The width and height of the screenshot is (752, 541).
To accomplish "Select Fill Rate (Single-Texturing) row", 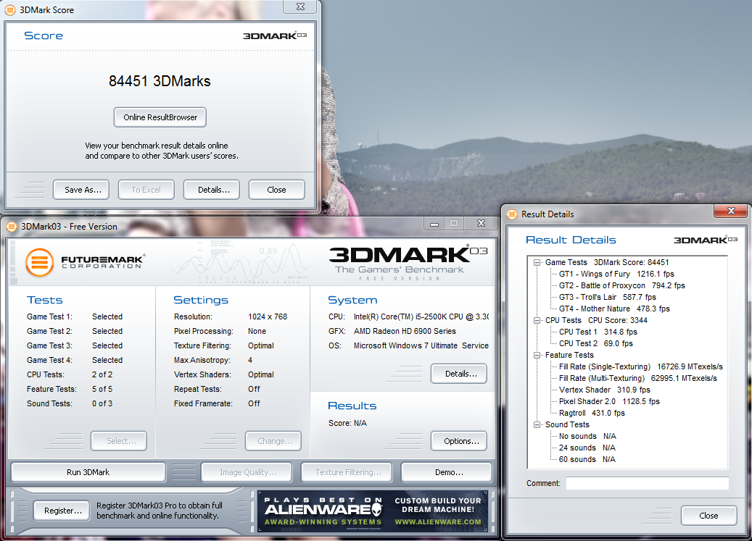I will tap(641, 366).
